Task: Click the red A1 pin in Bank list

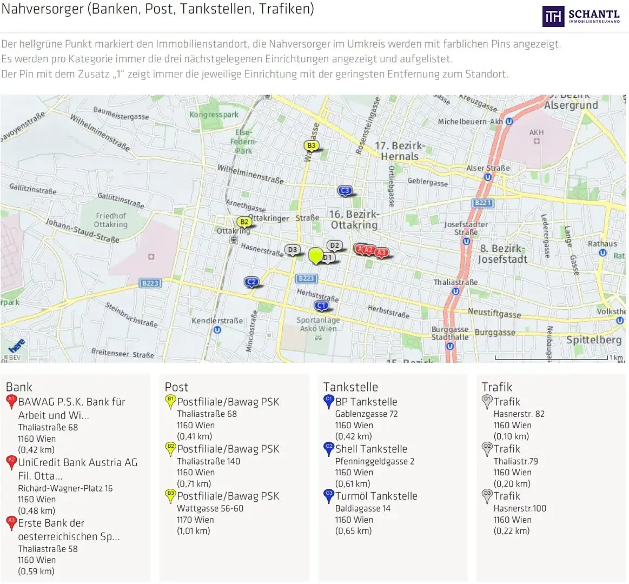Action: coord(11,402)
